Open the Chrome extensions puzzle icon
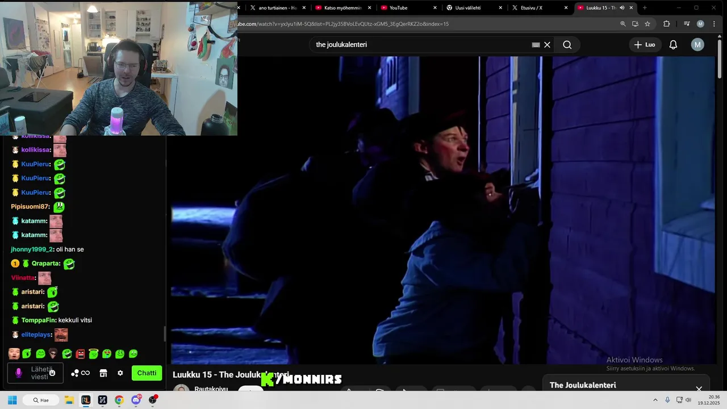This screenshot has height=409, width=727. pos(667,24)
